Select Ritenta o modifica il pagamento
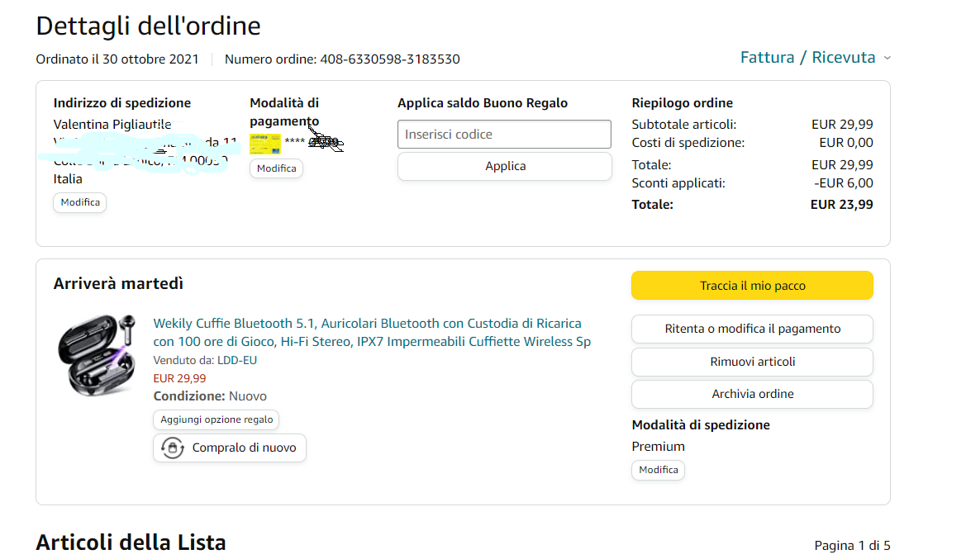The width and height of the screenshot is (966, 559). tap(752, 329)
